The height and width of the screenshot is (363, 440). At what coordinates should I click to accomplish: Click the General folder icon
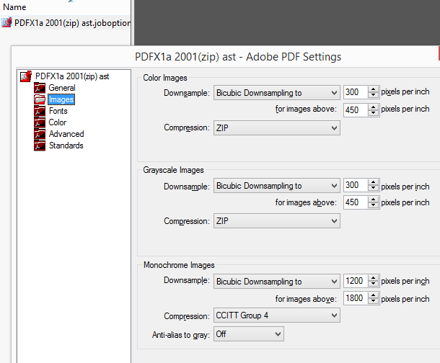click(x=40, y=88)
